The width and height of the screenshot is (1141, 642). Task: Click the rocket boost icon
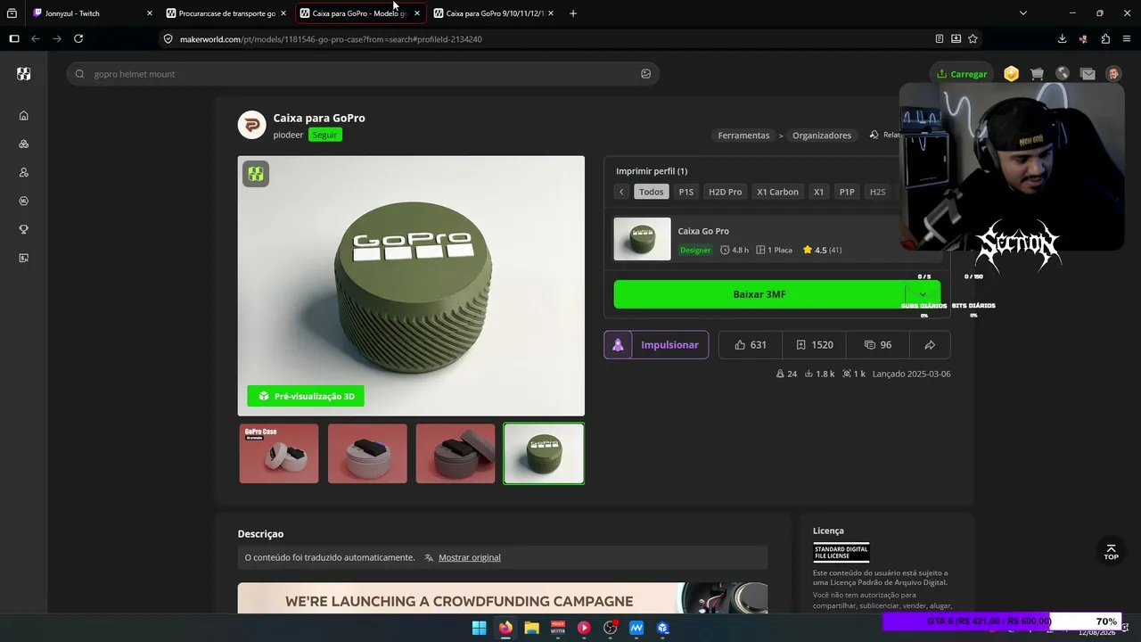pos(618,345)
